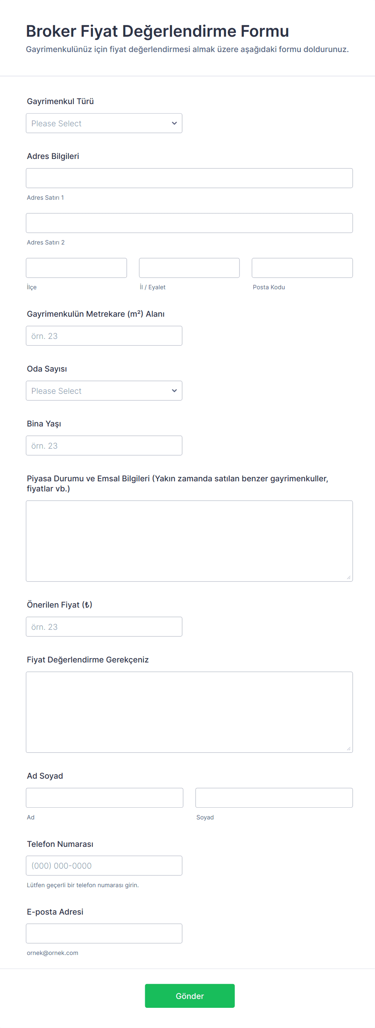Click the Oda Sayısı chevron arrow
The width and height of the screenshot is (375, 1028).
point(174,391)
